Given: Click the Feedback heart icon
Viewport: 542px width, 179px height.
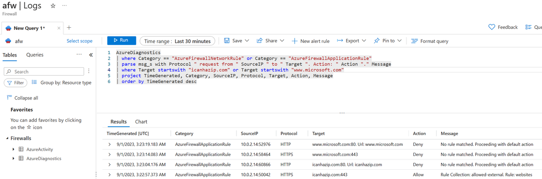Looking at the screenshot, I should point(491,27).
